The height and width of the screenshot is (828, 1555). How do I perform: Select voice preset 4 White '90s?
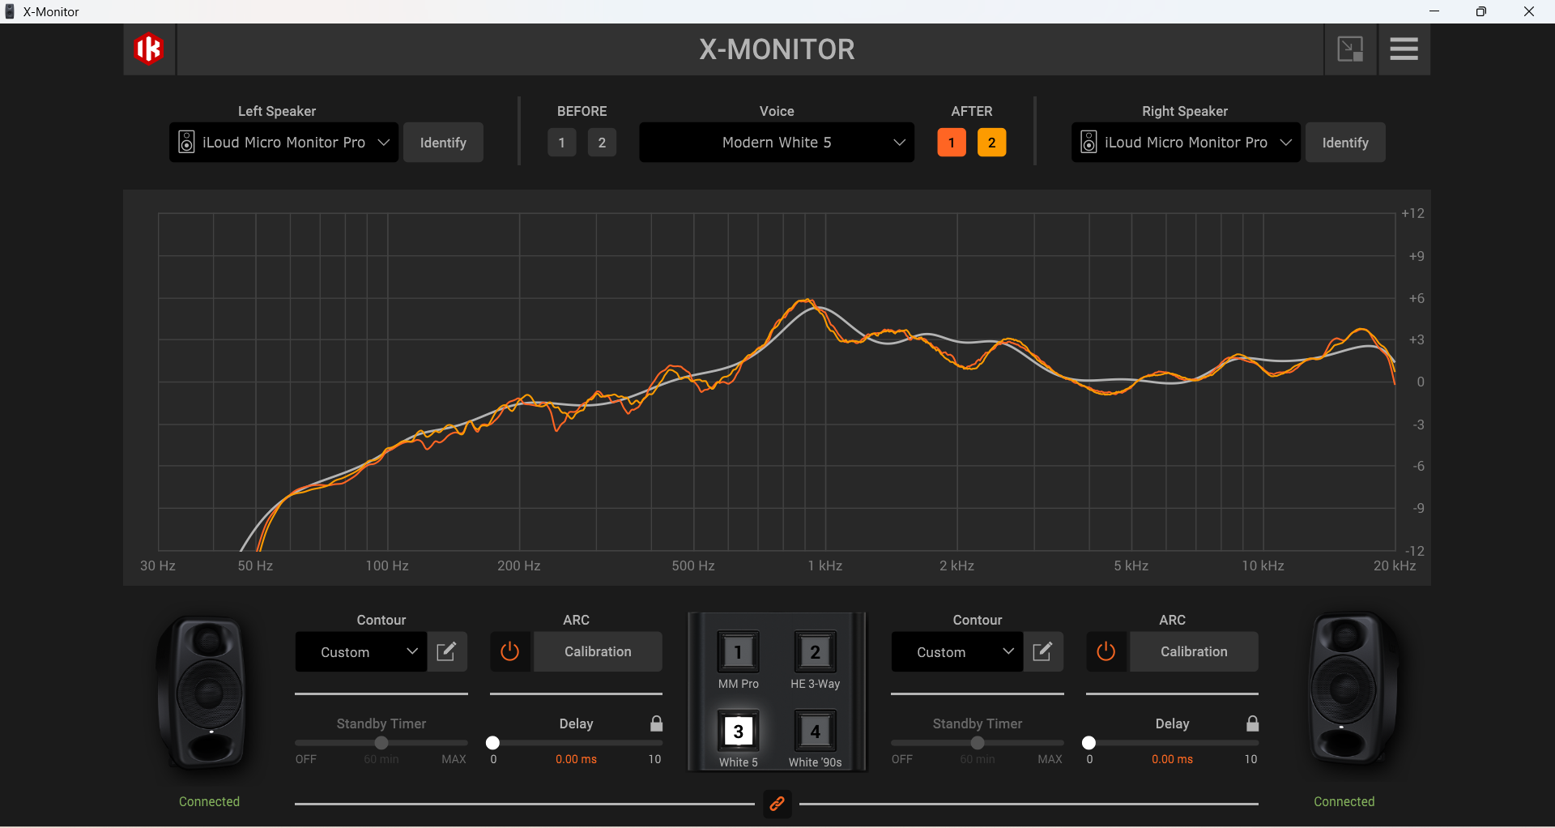tap(815, 732)
